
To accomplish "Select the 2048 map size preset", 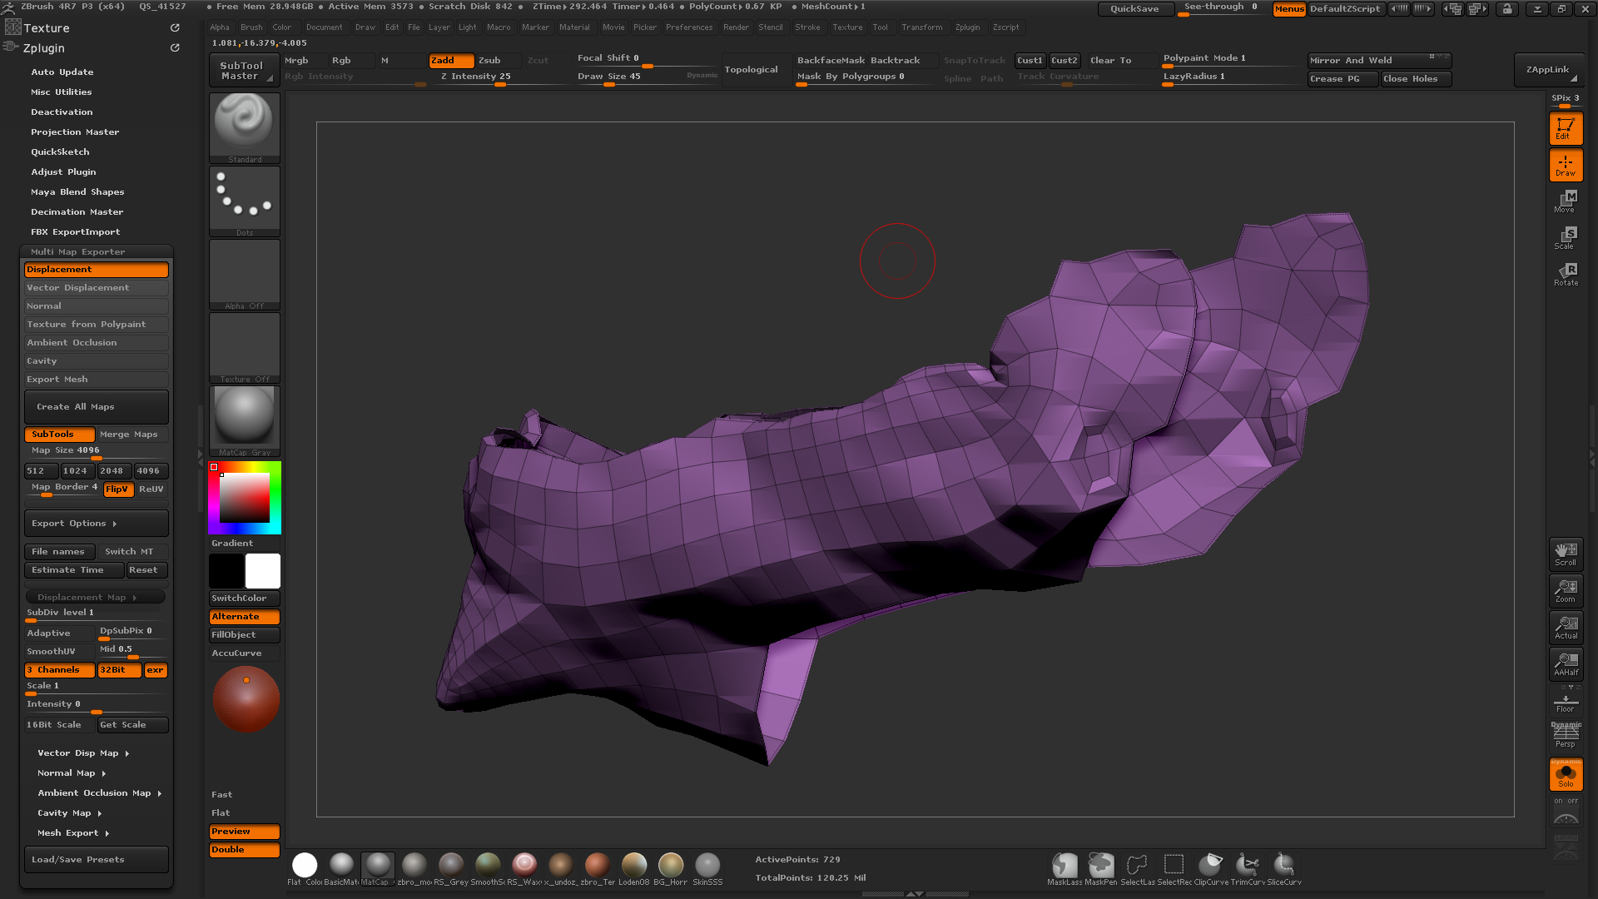I will tap(113, 471).
